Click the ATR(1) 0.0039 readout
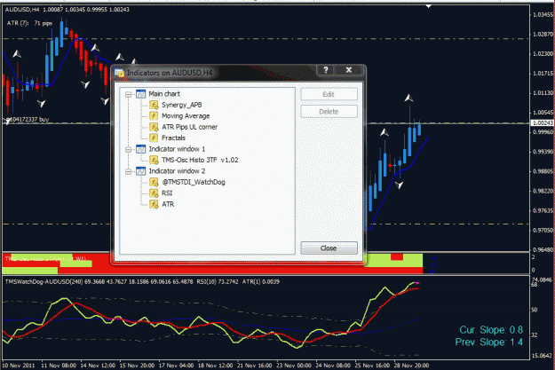Screen dimensions: 555x370 click(261, 282)
